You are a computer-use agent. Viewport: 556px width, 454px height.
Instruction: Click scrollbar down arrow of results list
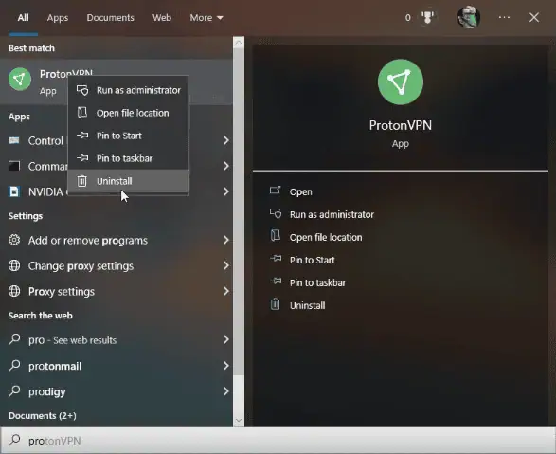239,421
